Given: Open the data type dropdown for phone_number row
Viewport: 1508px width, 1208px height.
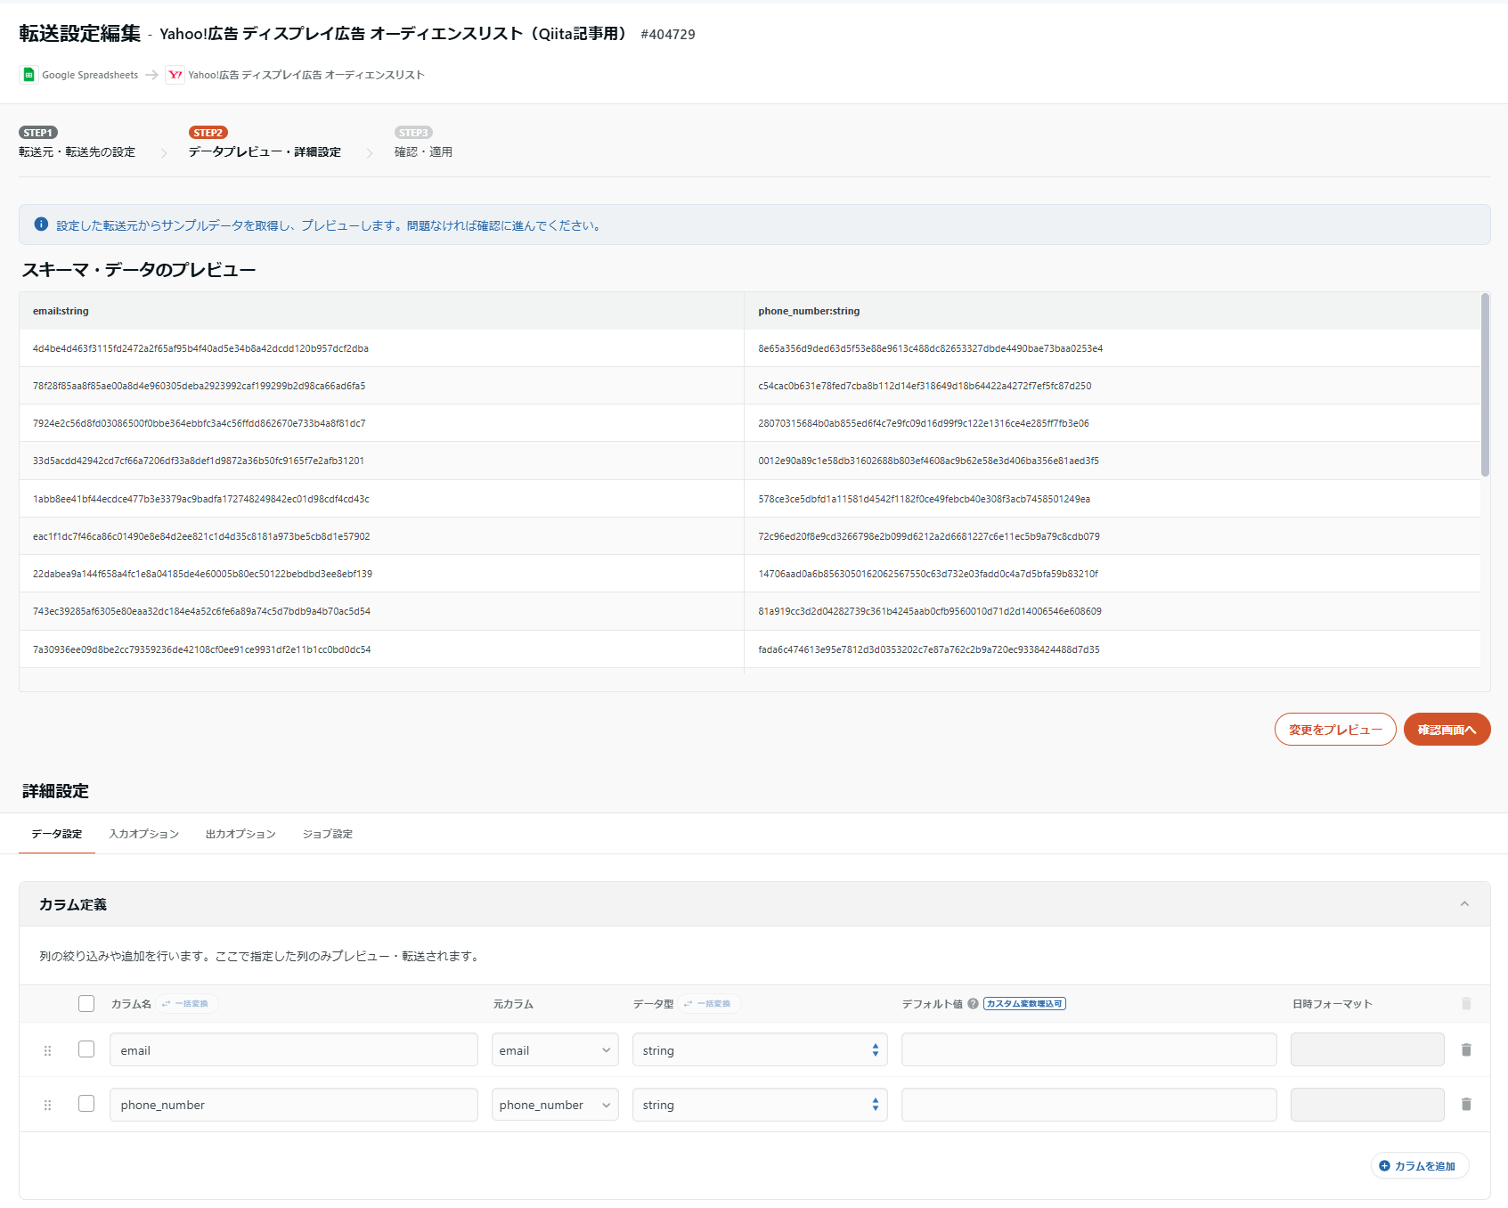Looking at the screenshot, I should (760, 1105).
